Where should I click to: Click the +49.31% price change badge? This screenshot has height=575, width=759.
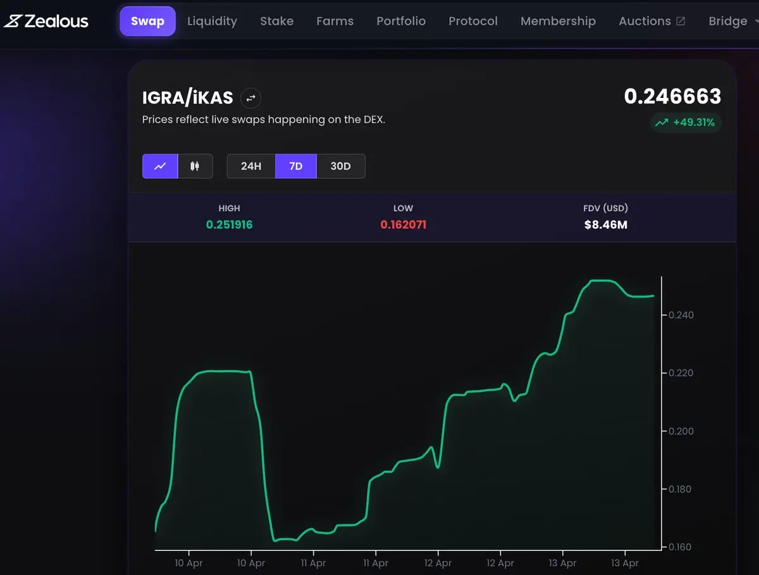(686, 123)
